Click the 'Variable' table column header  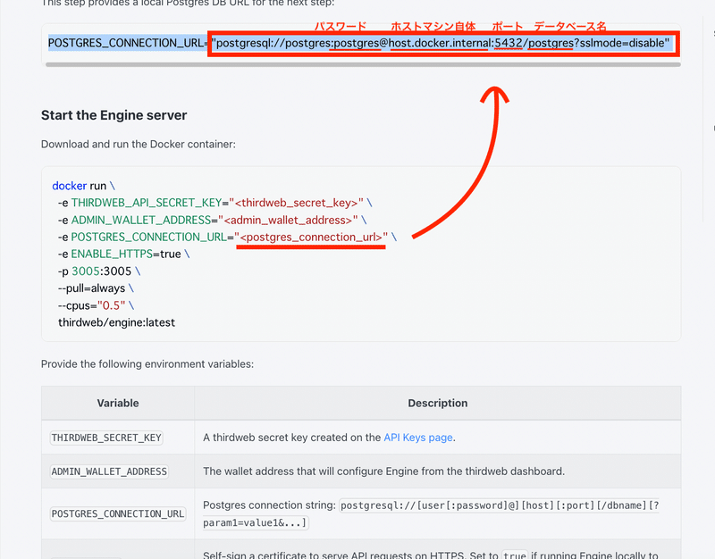(x=118, y=404)
